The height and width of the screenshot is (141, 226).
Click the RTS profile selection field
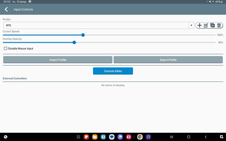coord(96,26)
